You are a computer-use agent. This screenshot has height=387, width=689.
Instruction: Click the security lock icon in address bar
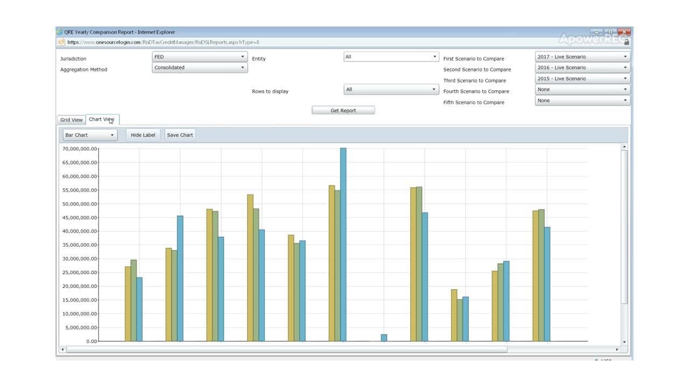(x=627, y=42)
